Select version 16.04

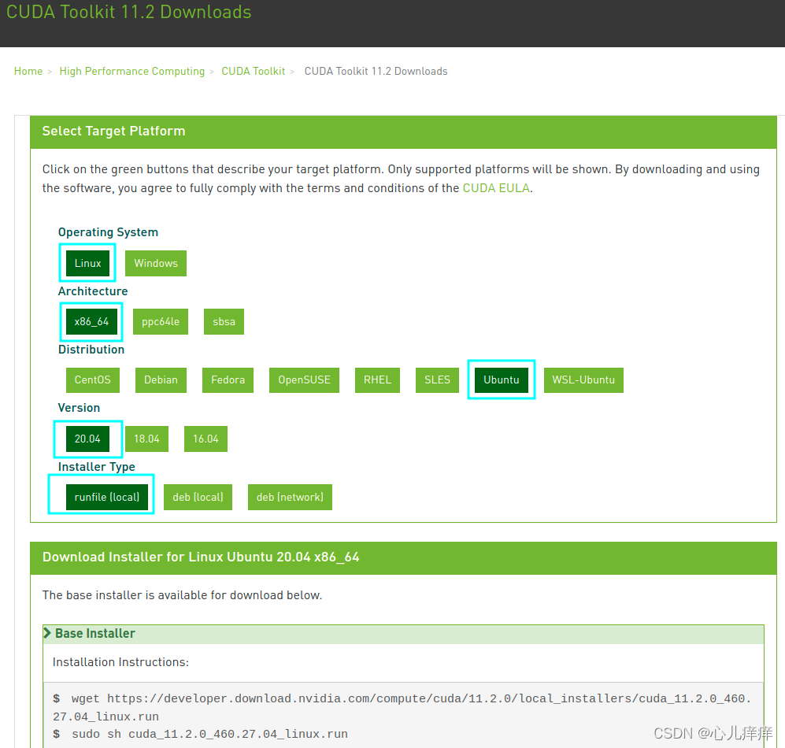[x=206, y=439]
